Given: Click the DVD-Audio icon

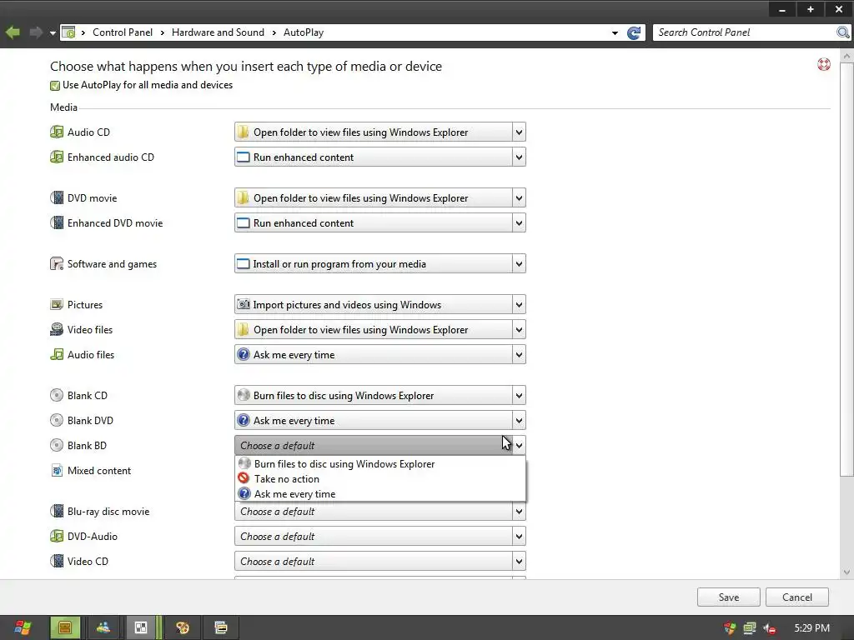Looking at the screenshot, I should pos(57,536).
